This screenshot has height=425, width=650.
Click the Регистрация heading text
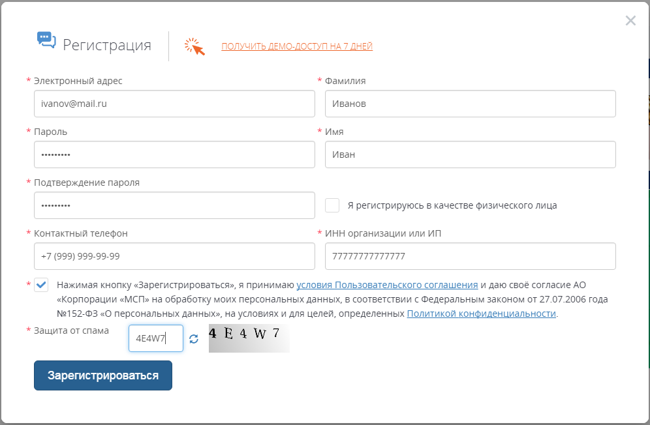pos(107,45)
